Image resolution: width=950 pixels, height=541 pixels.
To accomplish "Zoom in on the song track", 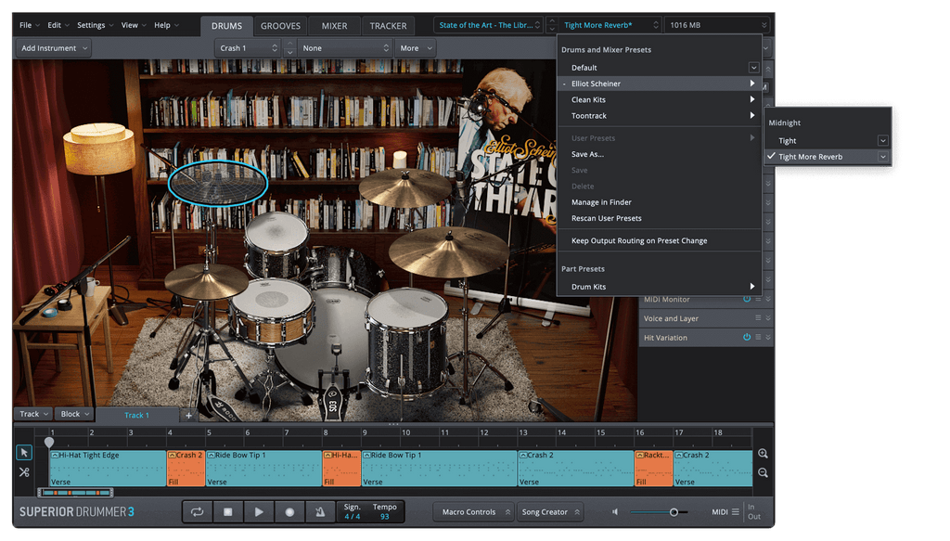I will [763, 454].
